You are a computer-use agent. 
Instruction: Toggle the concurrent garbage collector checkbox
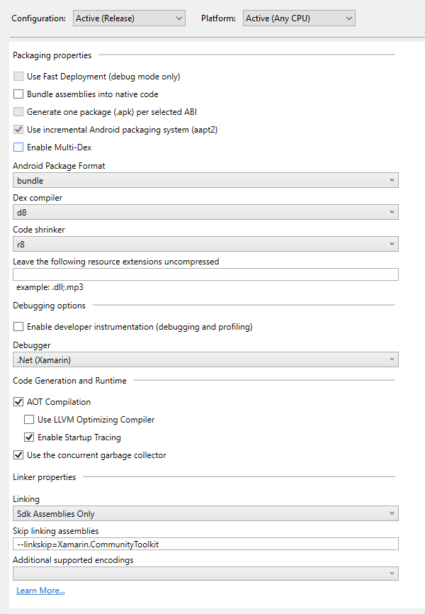pyautogui.click(x=18, y=455)
